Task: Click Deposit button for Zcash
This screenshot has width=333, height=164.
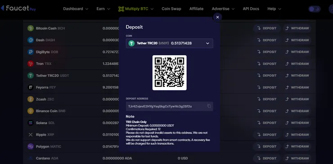Action: (267, 99)
